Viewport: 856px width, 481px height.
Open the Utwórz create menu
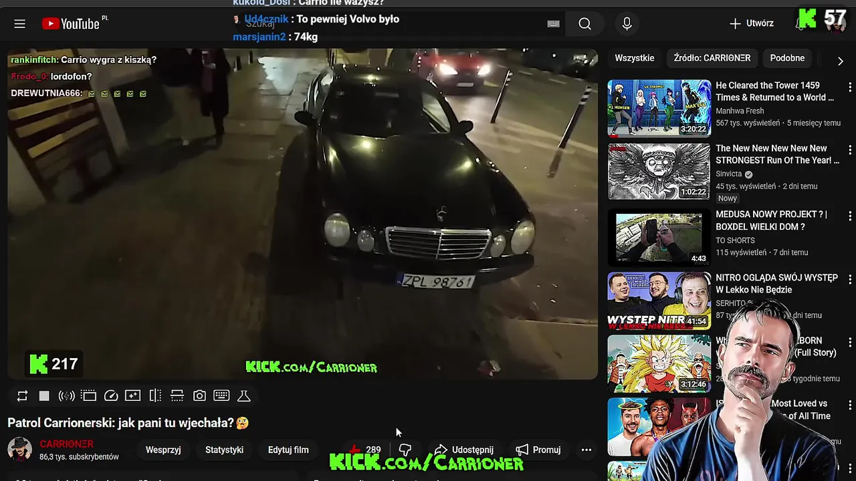(752, 23)
